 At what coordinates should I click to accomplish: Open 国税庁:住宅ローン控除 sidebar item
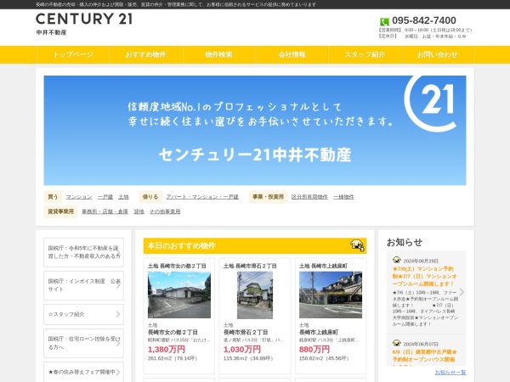pos(83,343)
